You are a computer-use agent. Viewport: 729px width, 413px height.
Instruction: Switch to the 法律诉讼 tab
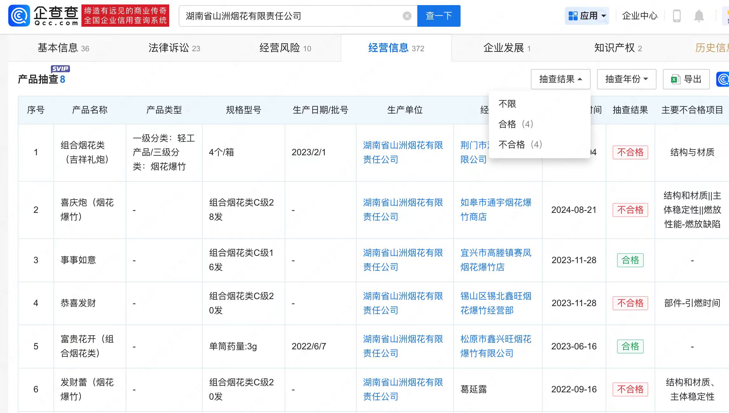tap(174, 48)
